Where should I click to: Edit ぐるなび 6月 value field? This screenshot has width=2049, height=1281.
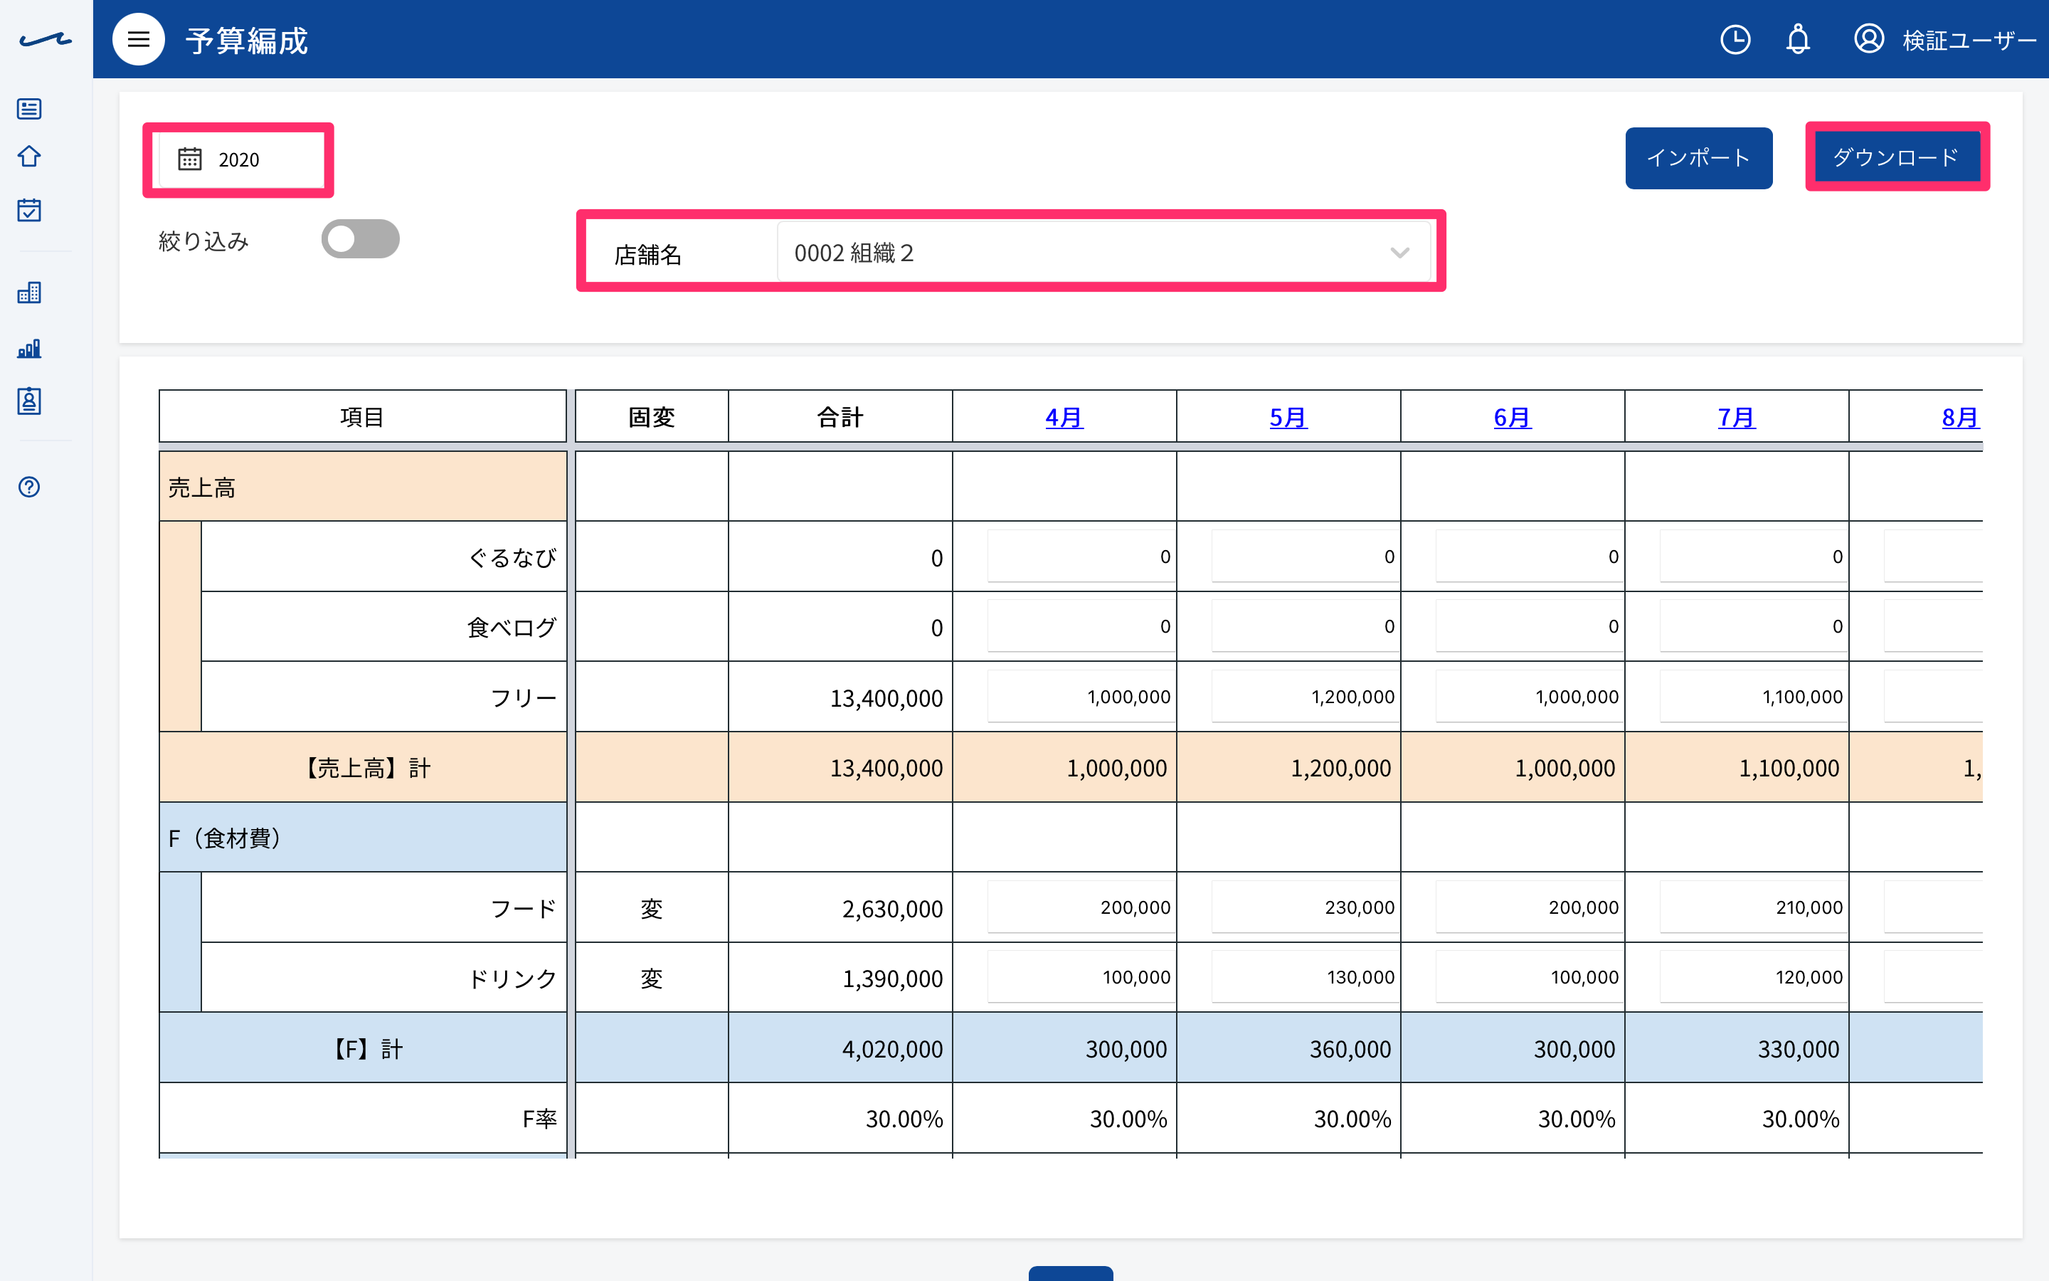[x=1530, y=557]
